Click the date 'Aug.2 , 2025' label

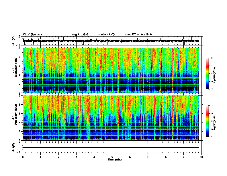pyautogui.click(x=80, y=35)
